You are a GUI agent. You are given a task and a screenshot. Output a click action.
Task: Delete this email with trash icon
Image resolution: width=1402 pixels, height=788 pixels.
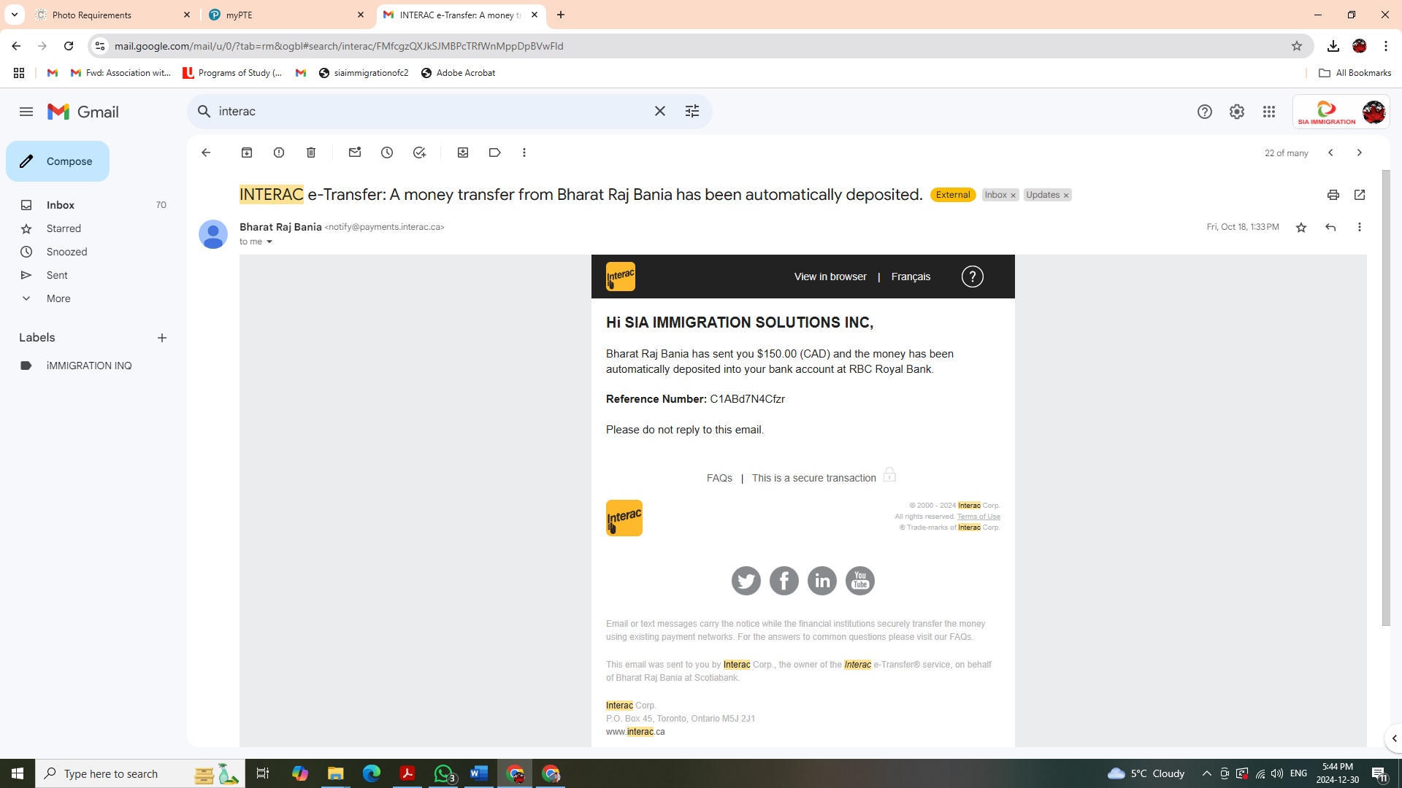311,152
